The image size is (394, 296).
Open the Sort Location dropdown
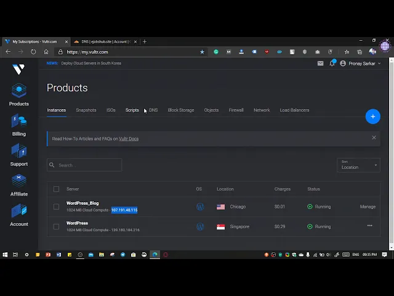(x=358, y=165)
